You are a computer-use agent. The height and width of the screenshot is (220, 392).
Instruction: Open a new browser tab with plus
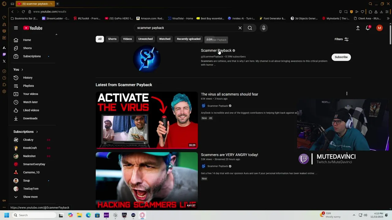pyautogui.click(x=57, y=4)
